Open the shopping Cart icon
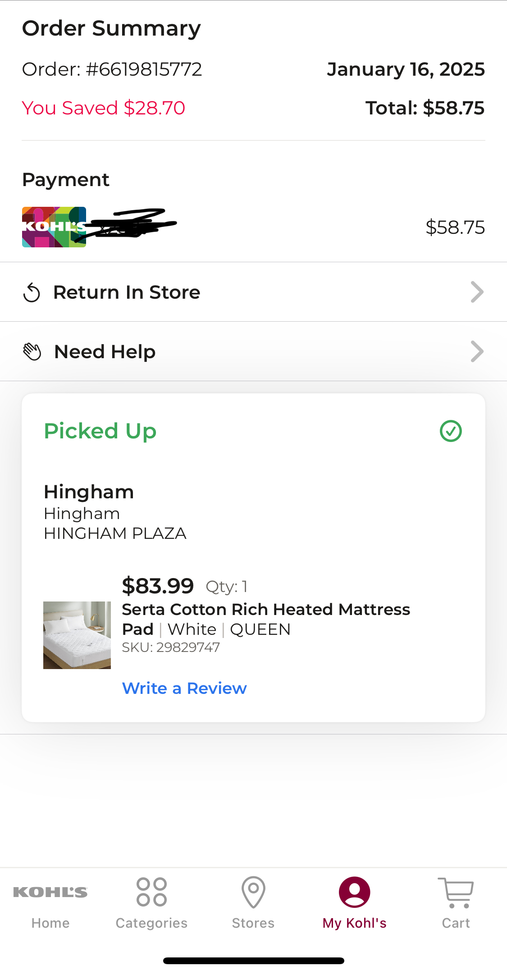 click(x=456, y=892)
